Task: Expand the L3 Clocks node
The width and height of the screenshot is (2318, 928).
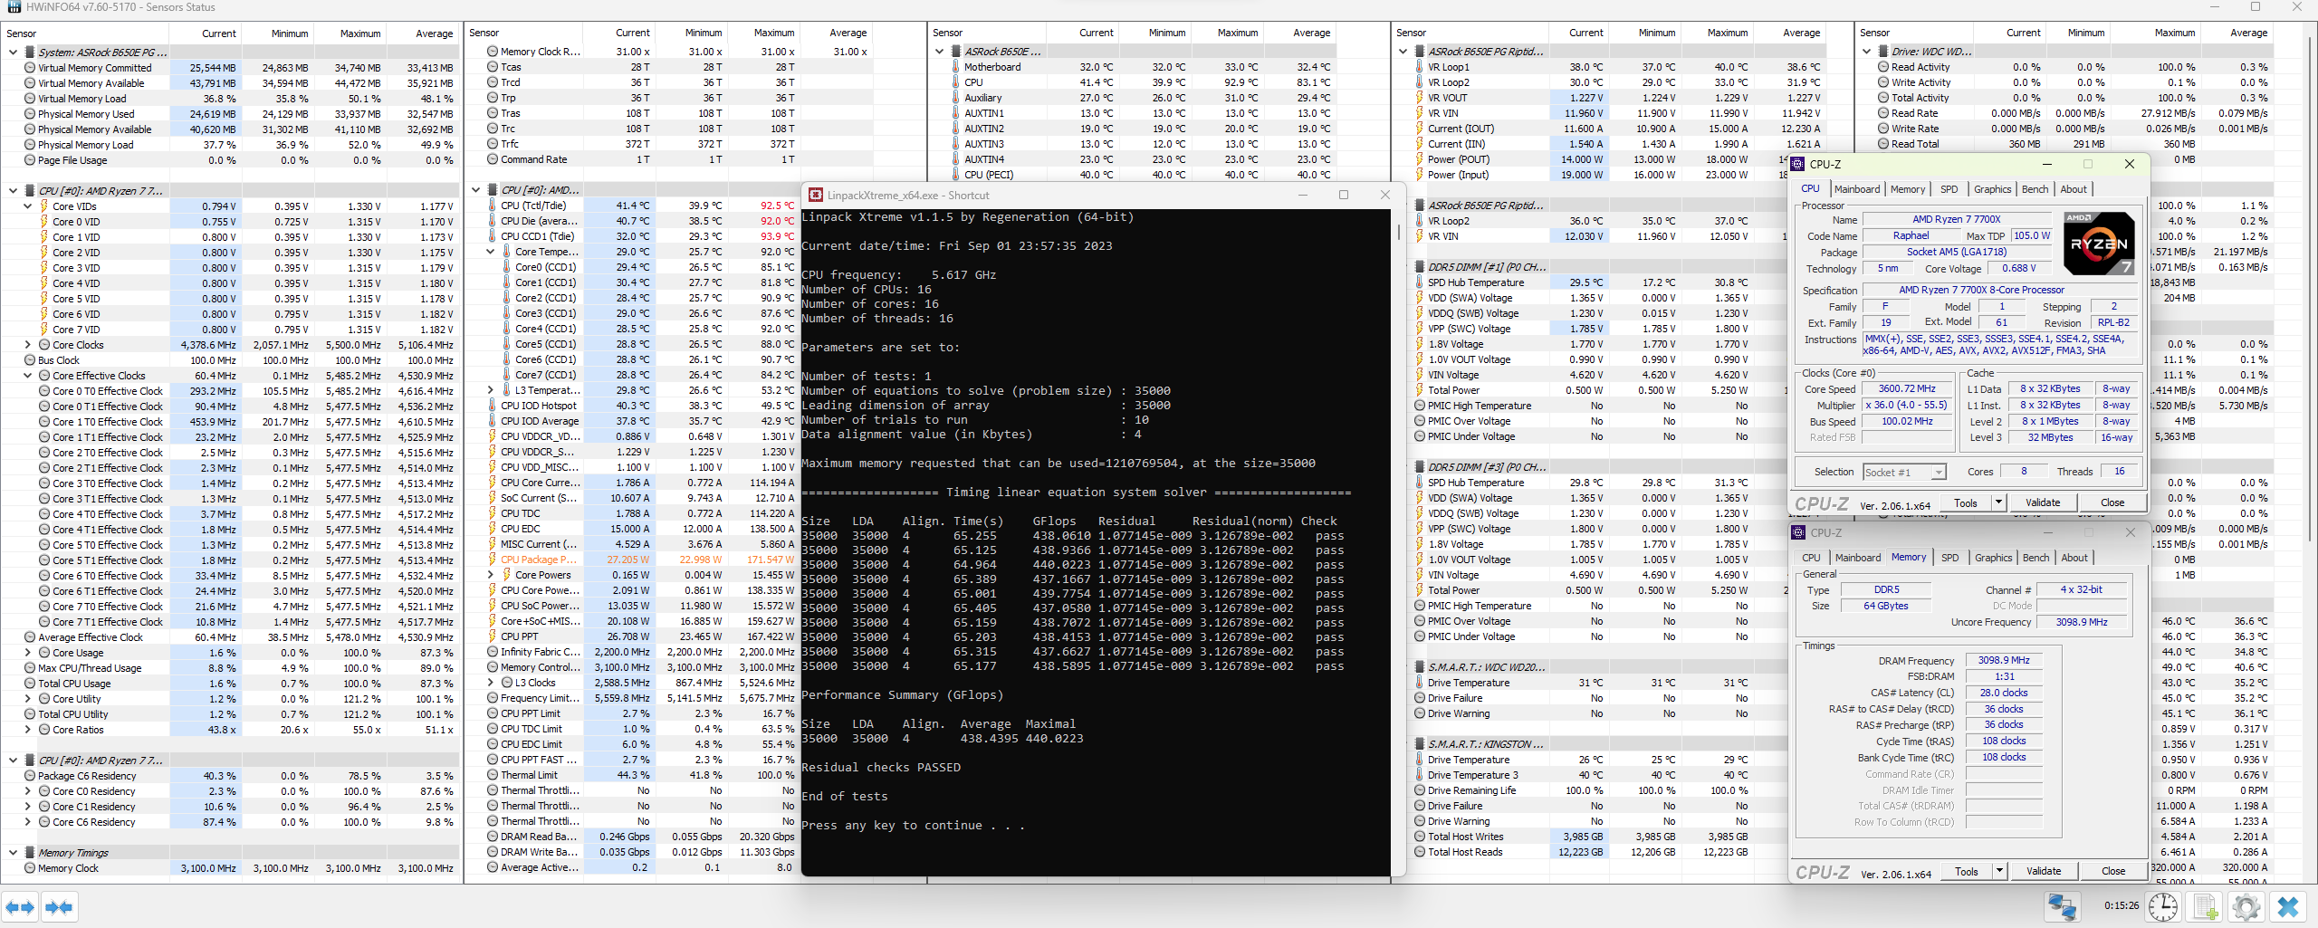Action: click(490, 683)
